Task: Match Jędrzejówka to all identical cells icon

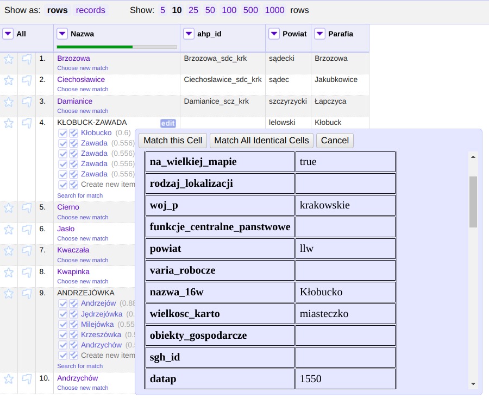Action: (73, 314)
